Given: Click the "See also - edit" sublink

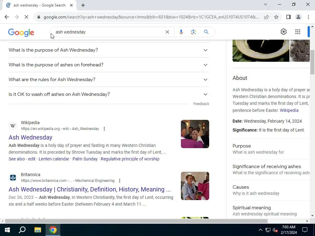Looking at the screenshot, I should 22,159.
